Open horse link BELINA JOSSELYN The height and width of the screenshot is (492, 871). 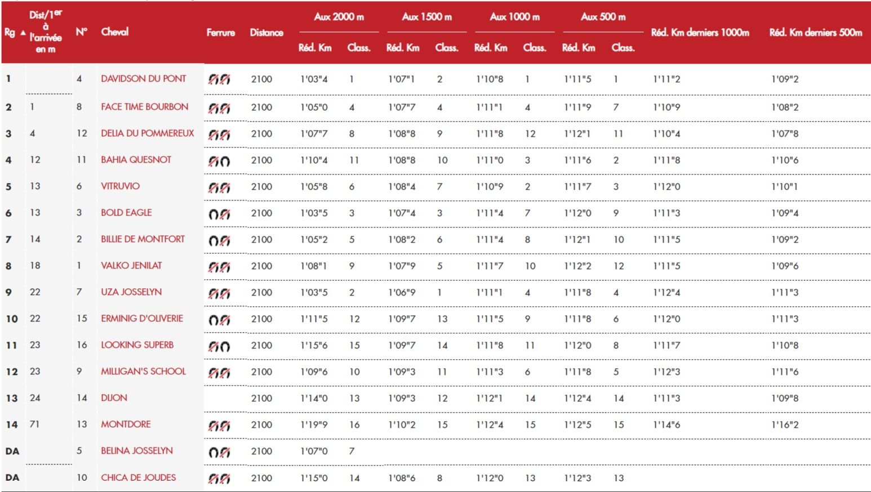tap(137, 451)
